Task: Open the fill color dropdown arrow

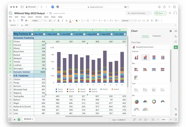Action: click(79, 21)
